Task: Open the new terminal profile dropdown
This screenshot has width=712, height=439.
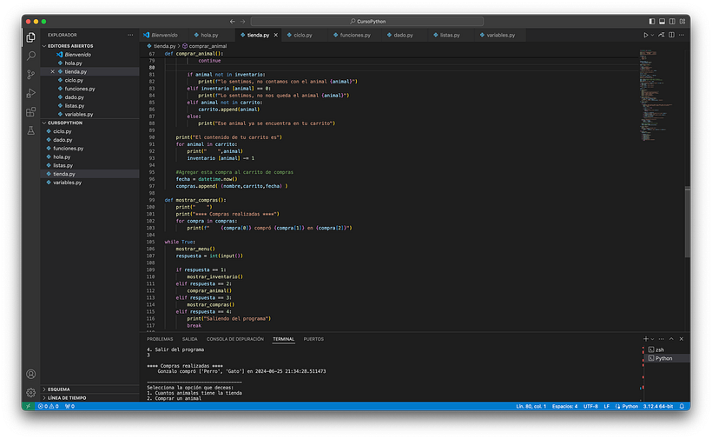Action: pyautogui.click(x=652, y=339)
